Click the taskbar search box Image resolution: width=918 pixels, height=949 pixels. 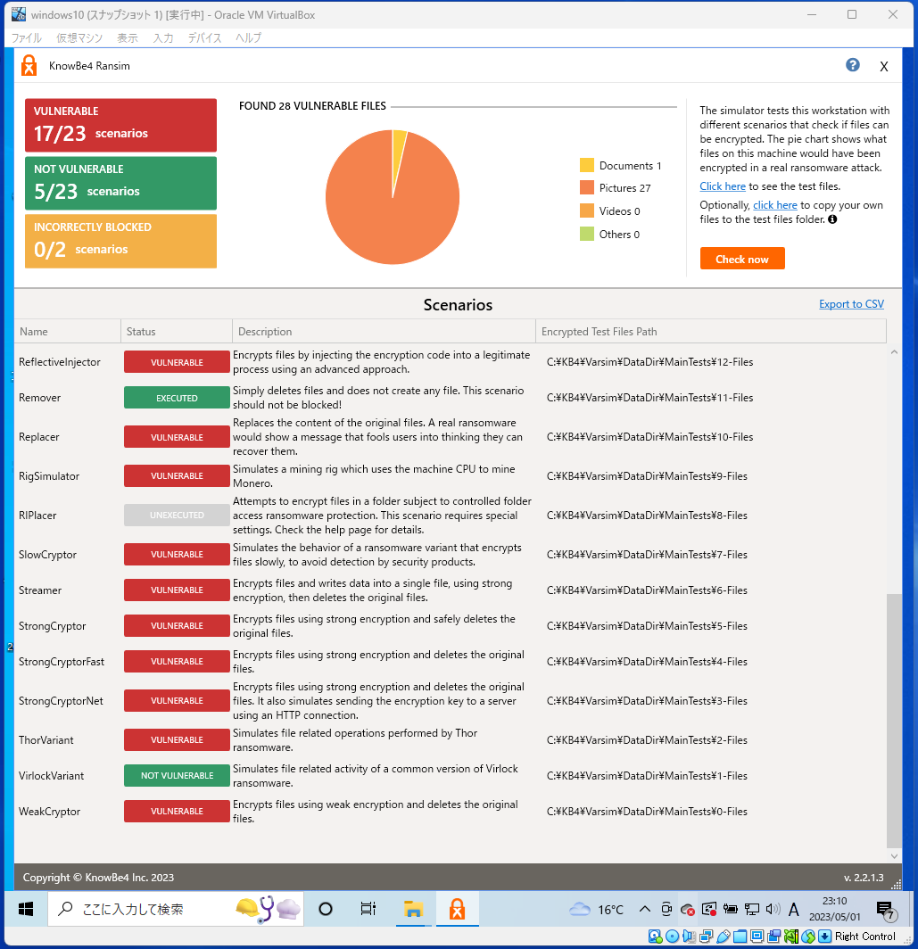click(176, 909)
